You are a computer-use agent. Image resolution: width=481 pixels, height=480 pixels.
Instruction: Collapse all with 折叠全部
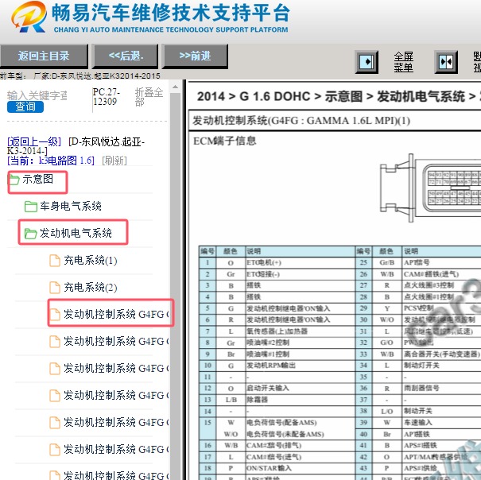(x=149, y=97)
